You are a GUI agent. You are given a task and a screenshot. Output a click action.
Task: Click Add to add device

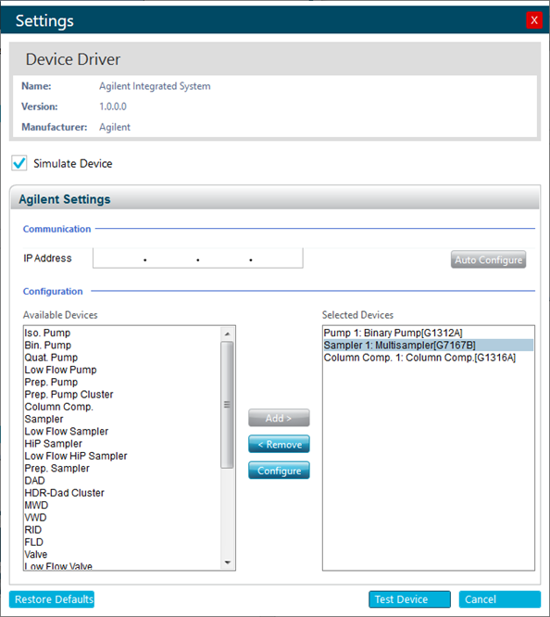coord(279,418)
